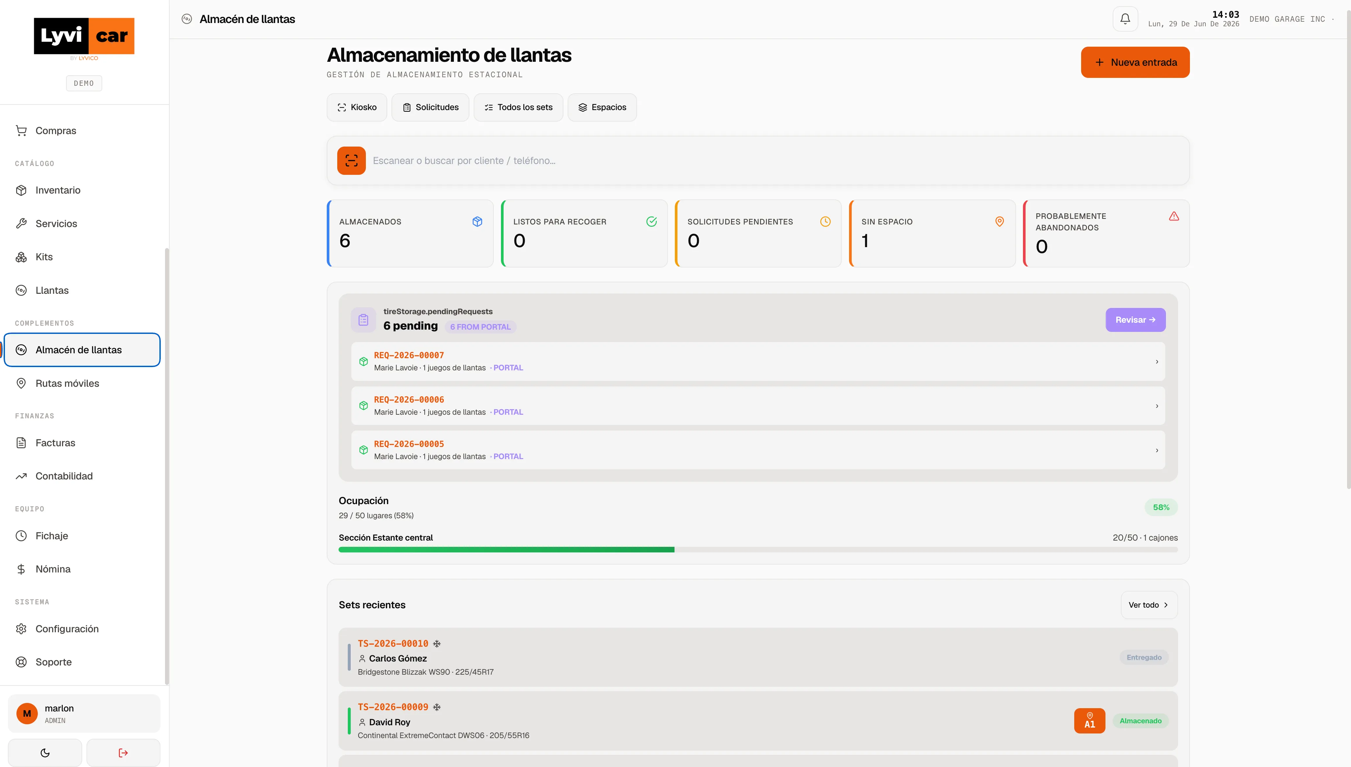Image resolution: width=1351 pixels, height=767 pixels.
Task: Click the Almacenados blue cube icon
Action: click(477, 222)
